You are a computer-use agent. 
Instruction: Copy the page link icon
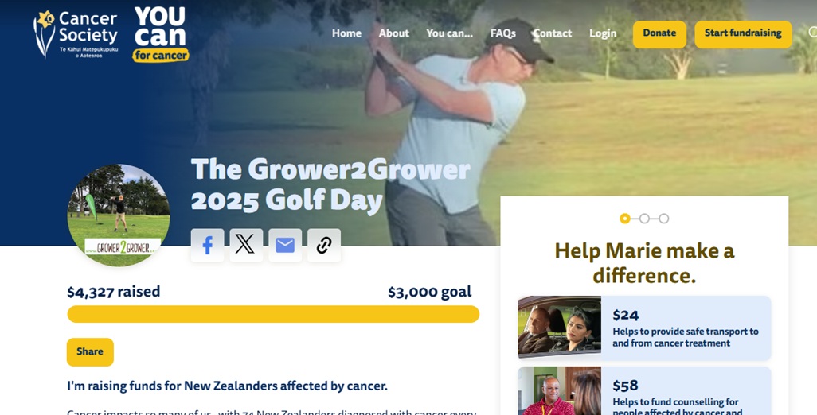(x=324, y=245)
